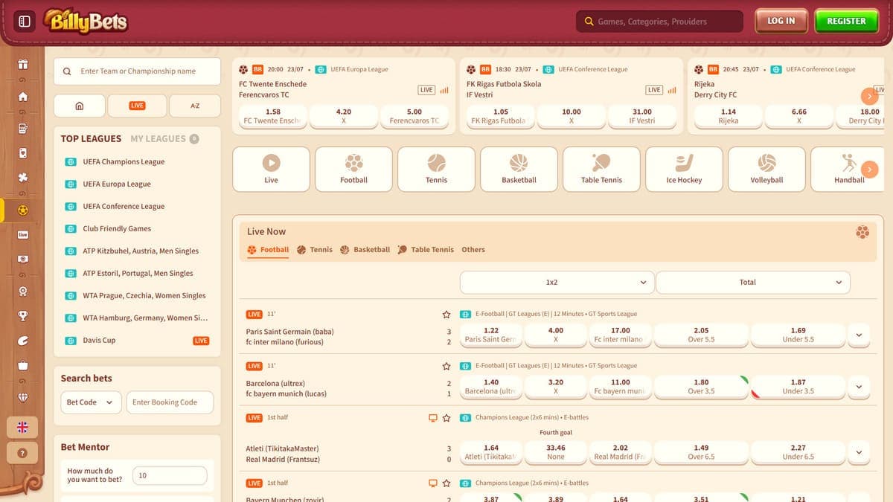Toggle the A-Z sorting button

pyautogui.click(x=195, y=106)
